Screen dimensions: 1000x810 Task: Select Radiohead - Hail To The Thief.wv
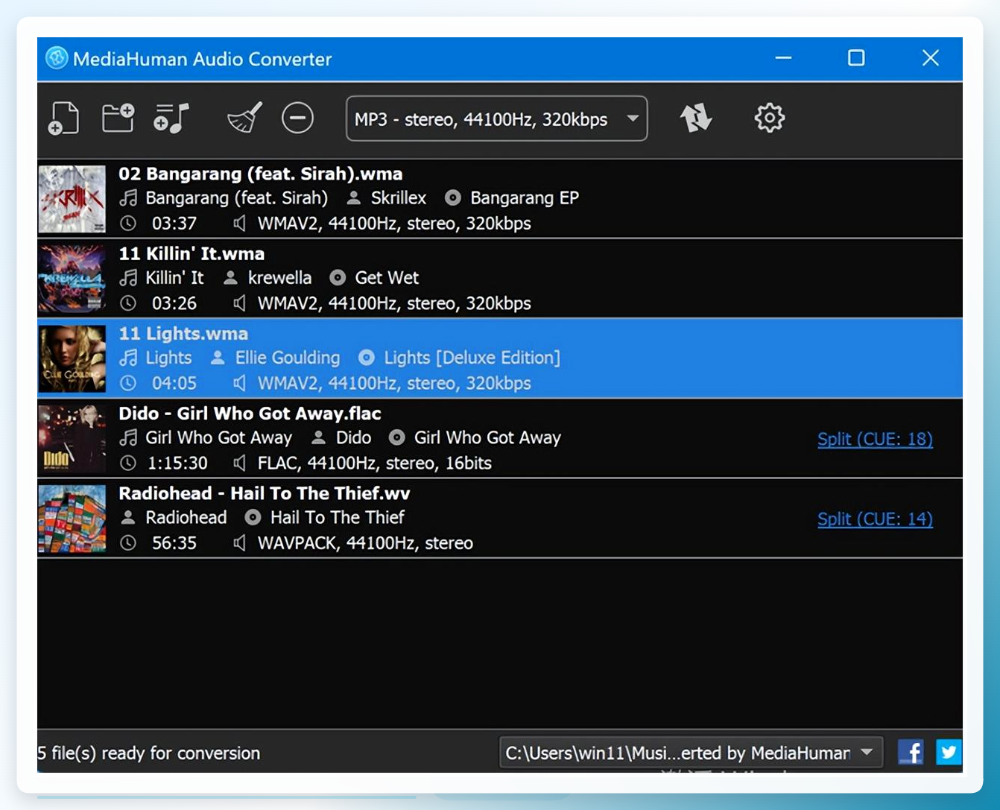[499, 518]
